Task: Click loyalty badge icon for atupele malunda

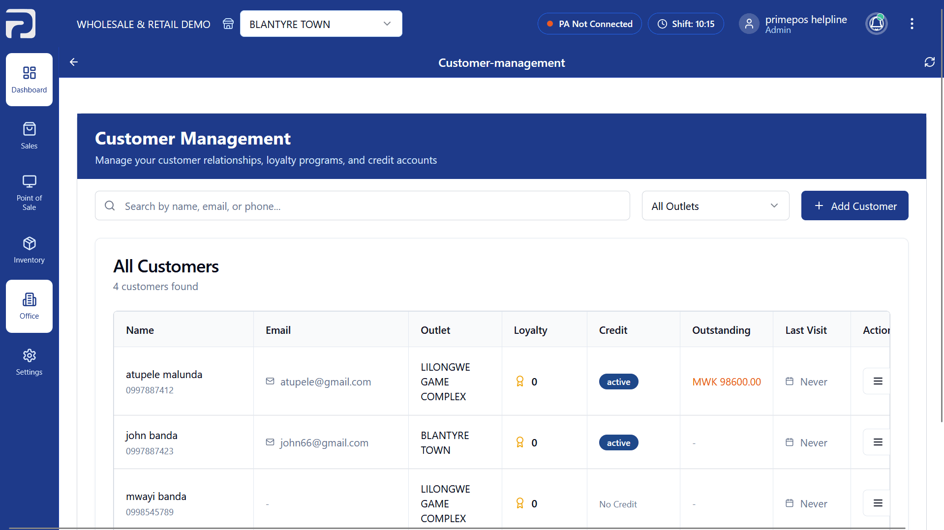Action: click(x=520, y=382)
